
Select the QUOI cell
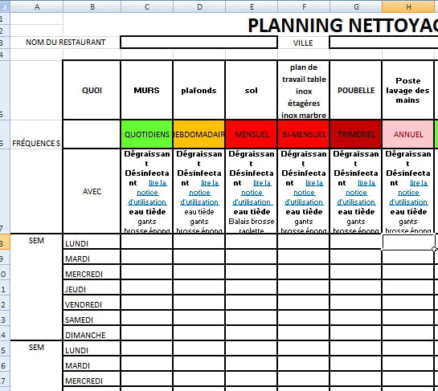(92, 90)
